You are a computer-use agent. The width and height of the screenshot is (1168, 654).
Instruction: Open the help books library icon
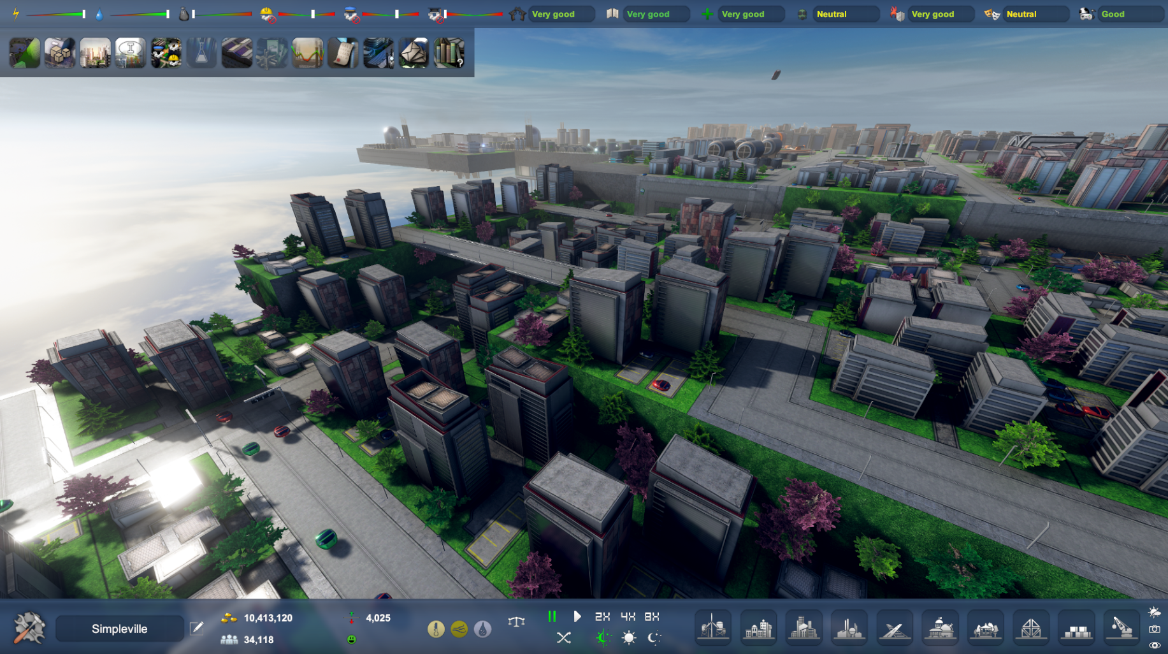pyautogui.click(x=449, y=53)
